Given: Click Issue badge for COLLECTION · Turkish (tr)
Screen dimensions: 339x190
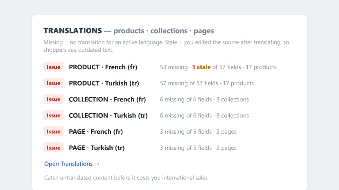Looking at the screenshot, I should [x=53, y=115].
